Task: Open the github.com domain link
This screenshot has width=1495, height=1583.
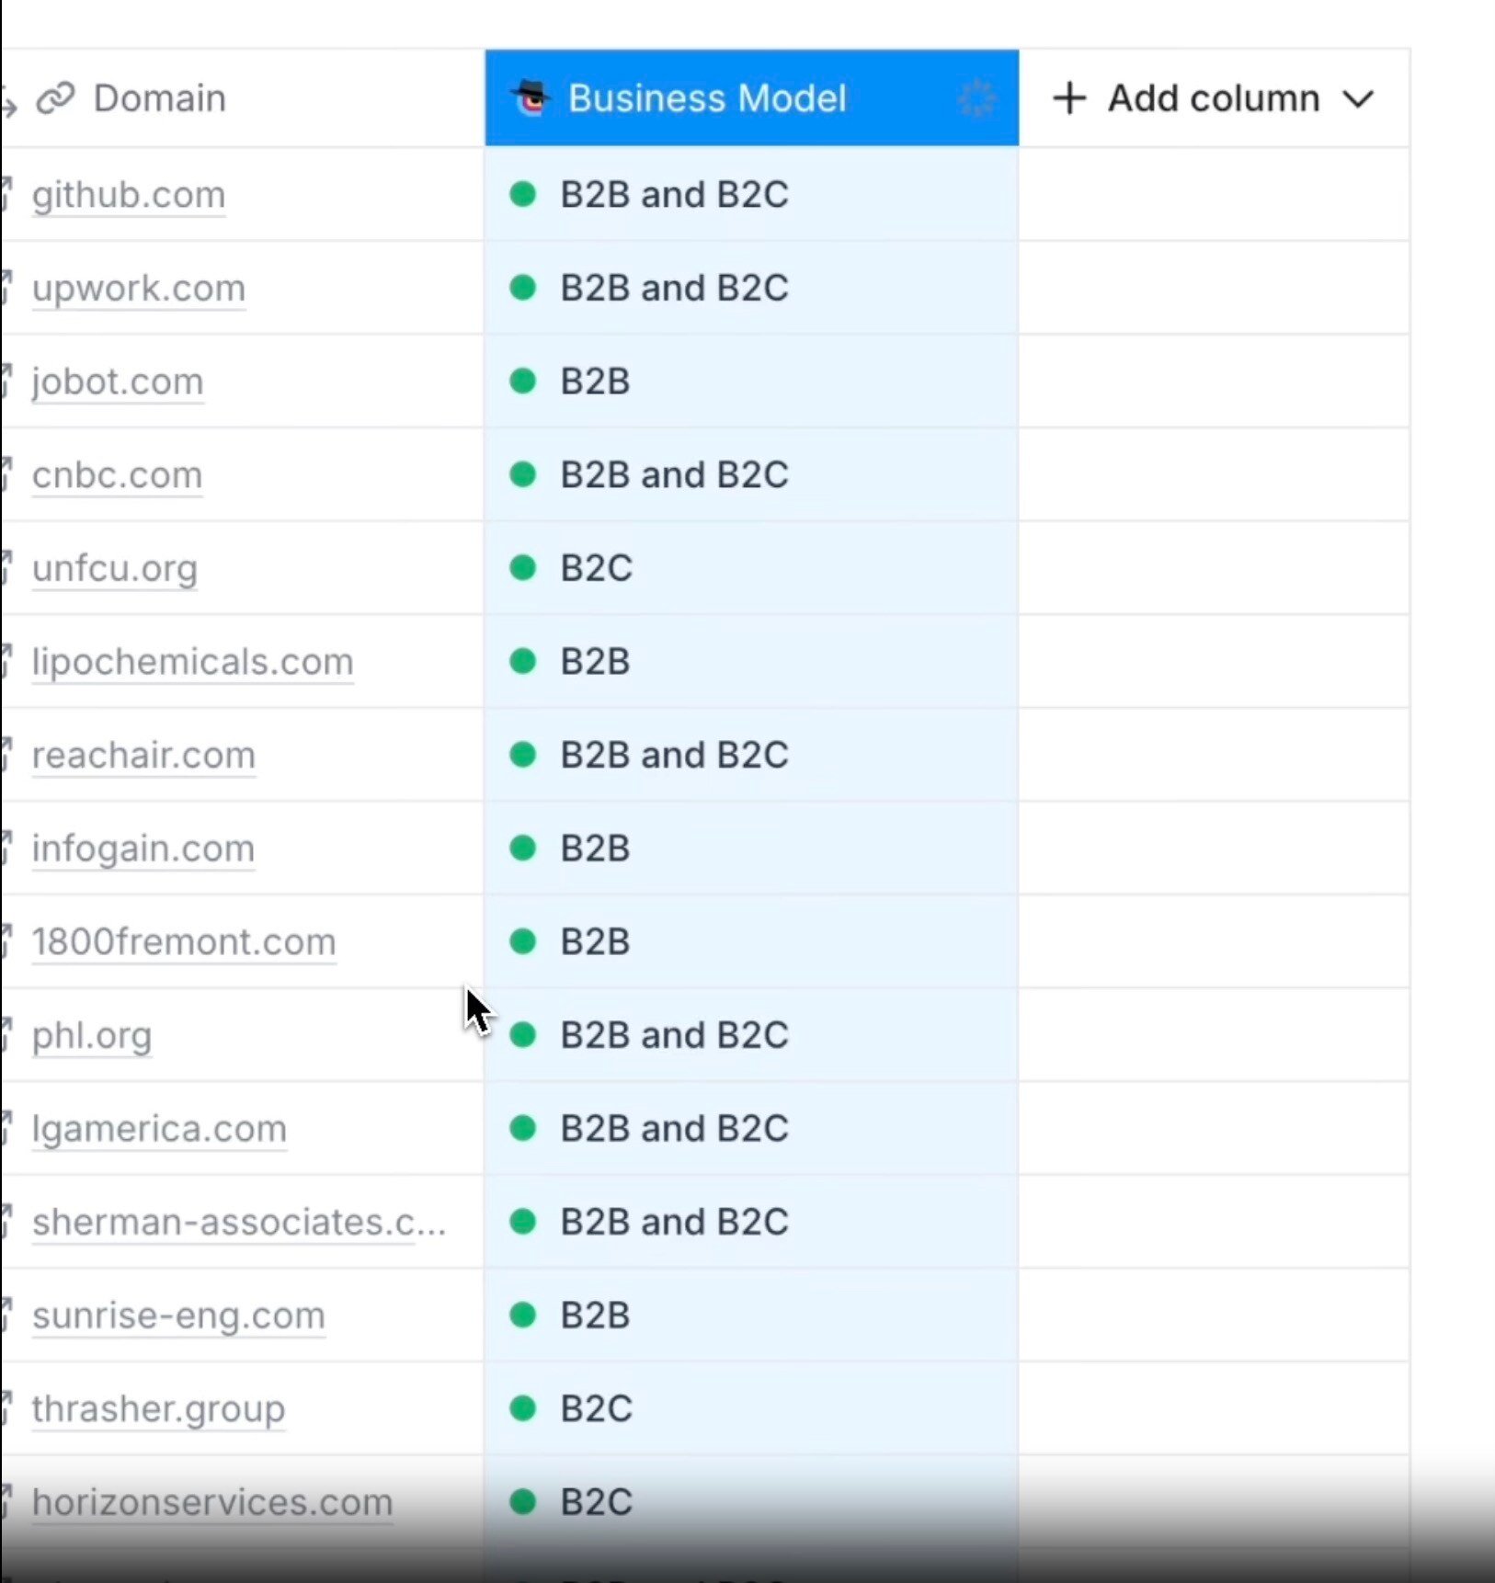Action: click(129, 195)
